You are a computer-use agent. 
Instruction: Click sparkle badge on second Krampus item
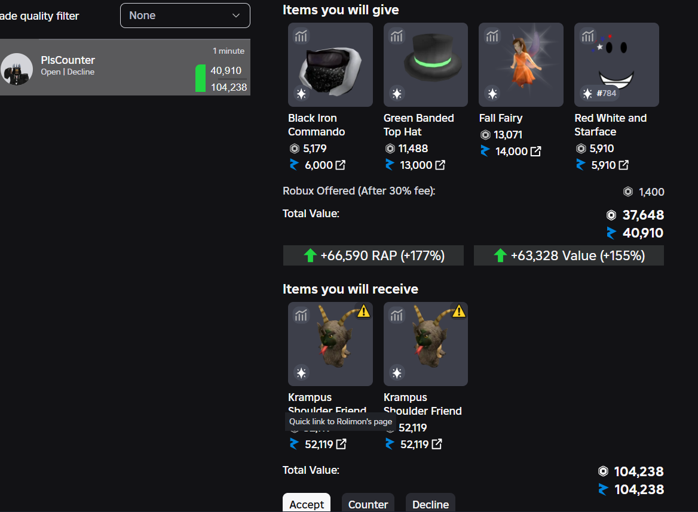397,373
